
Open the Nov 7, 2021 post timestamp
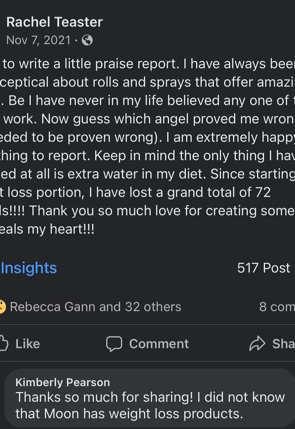click(x=39, y=40)
